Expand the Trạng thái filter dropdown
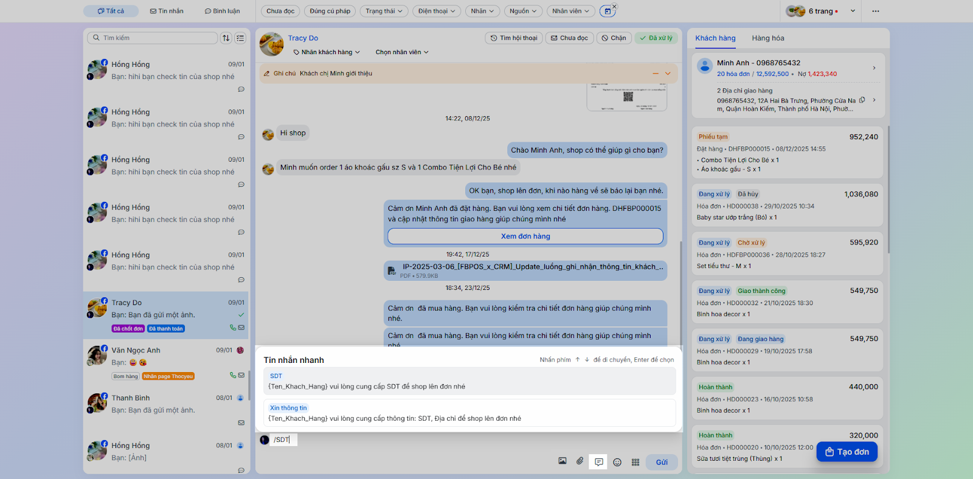This screenshot has height=479, width=973. [x=384, y=11]
